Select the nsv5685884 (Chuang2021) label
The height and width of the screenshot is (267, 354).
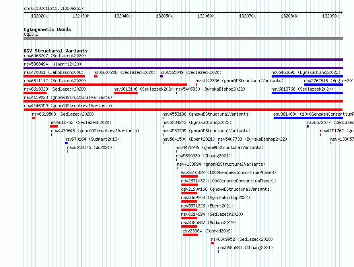pyautogui.click(x=245, y=248)
